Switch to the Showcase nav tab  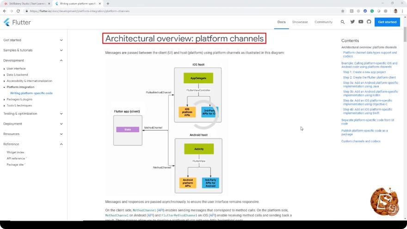pyautogui.click(x=300, y=22)
